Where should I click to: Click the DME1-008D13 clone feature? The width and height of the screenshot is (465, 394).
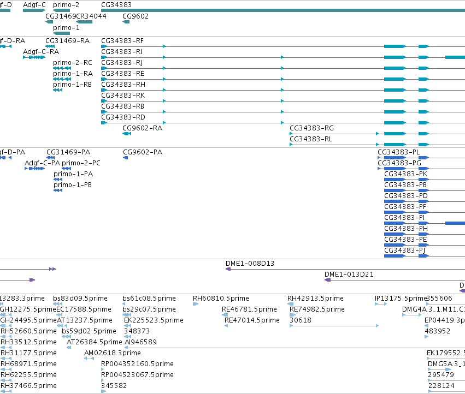click(x=345, y=269)
